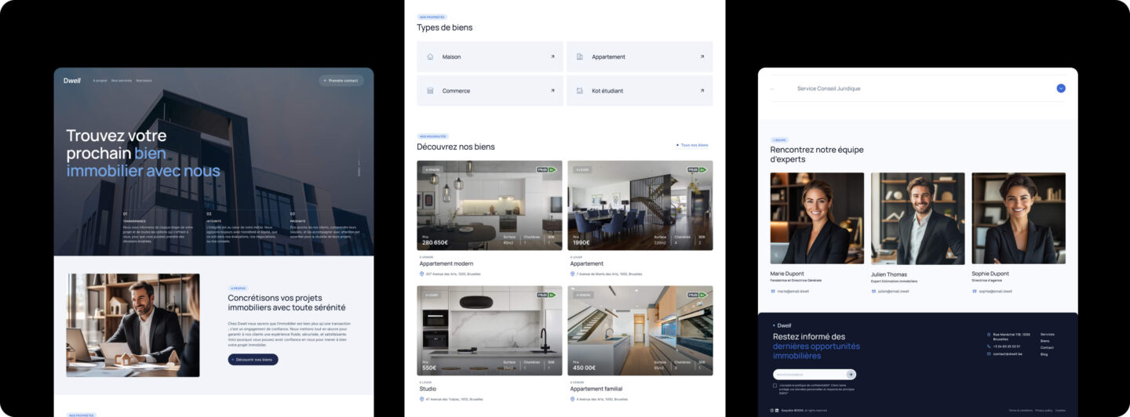Open the 1990€ Appartement dining room photo
Image resolution: width=1130 pixels, height=417 pixels.
pyautogui.click(x=640, y=205)
